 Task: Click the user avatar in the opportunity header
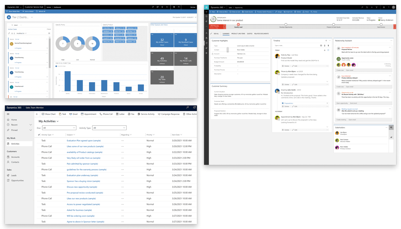tap(394, 7)
